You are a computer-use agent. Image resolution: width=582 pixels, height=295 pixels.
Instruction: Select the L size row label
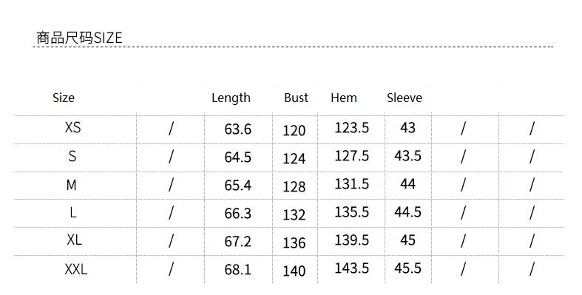click(x=73, y=213)
